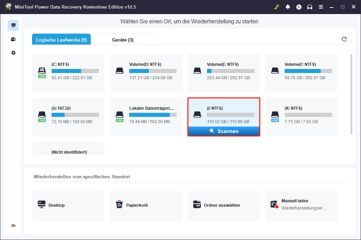Click the usage bar of drive C:
The width and height of the screenshot is (361, 240).
(x=75, y=71)
